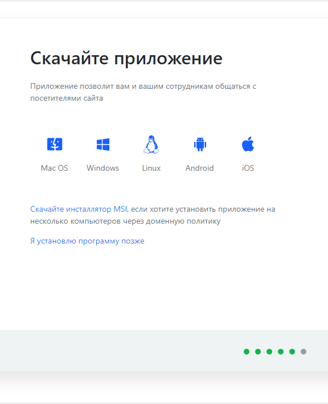Click the "iOS" label
The height and width of the screenshot is (404, 328).
(x=248, y=168)
